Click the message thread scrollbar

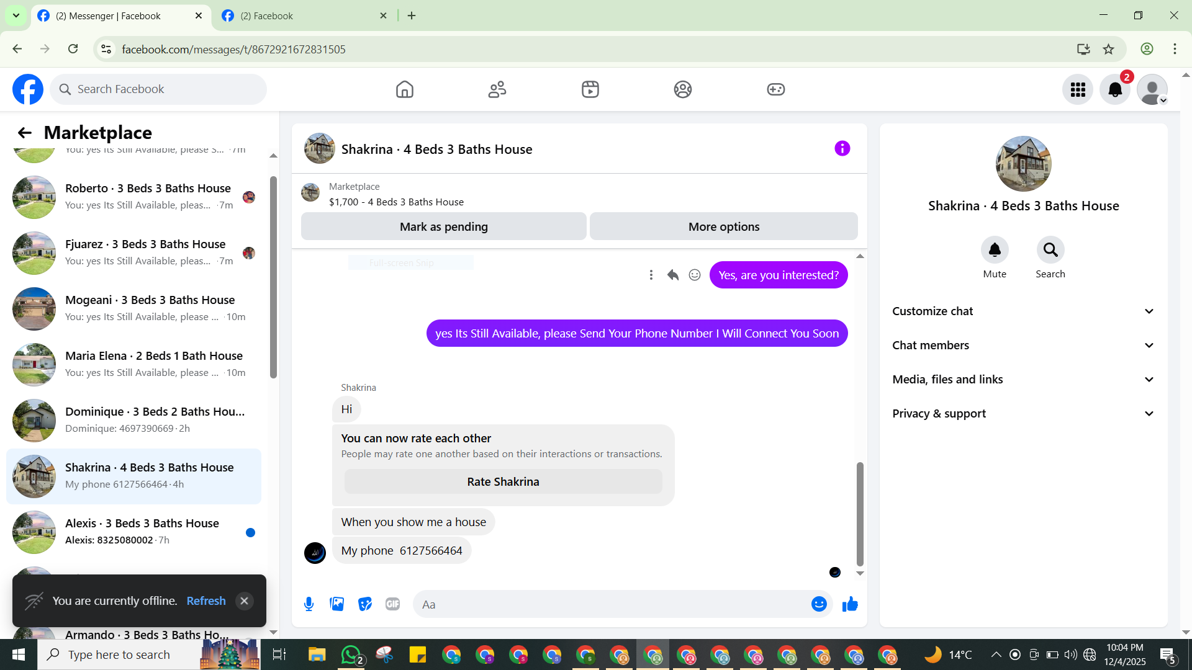860,514
